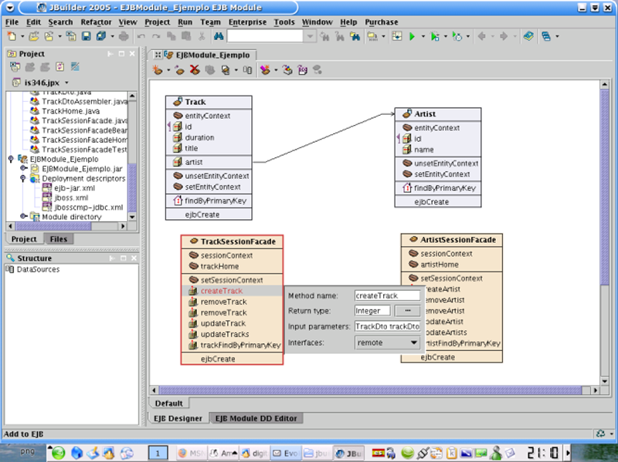618x462 pixels.
Task: Click the binoculars Find icon
Action: (x=219, y=36)
